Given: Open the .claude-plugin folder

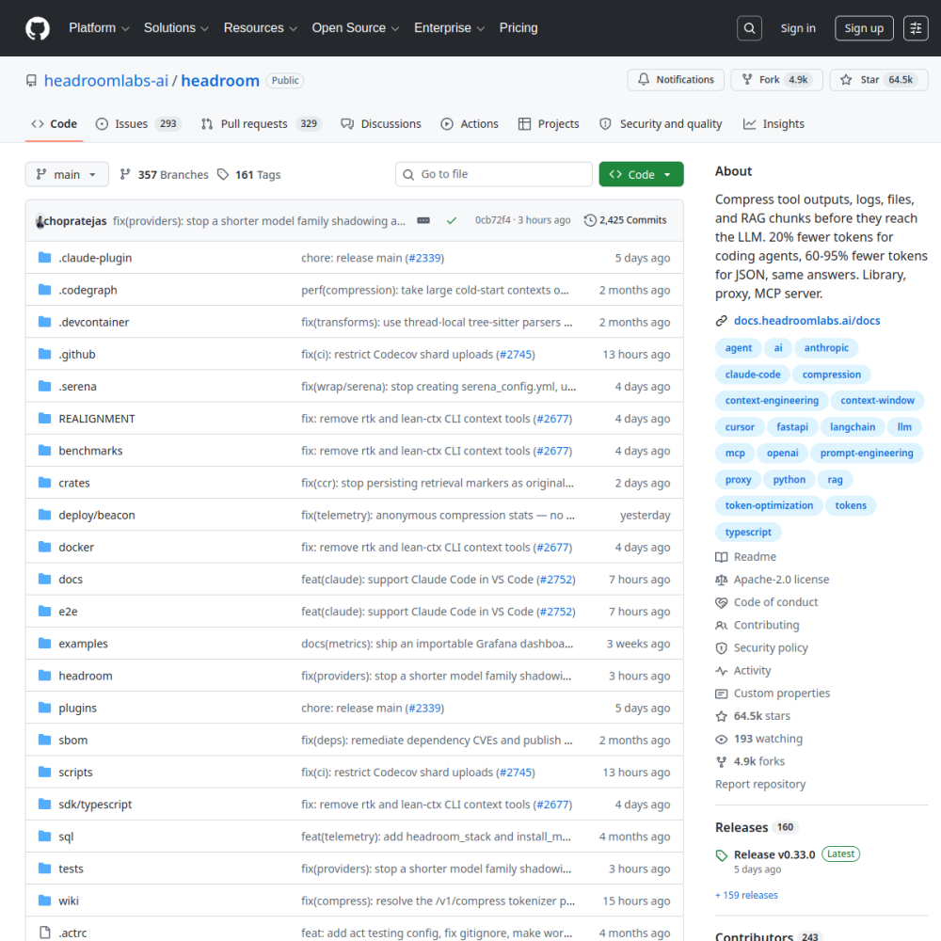Looking at the screenshot, I should [x=95, y=258].
